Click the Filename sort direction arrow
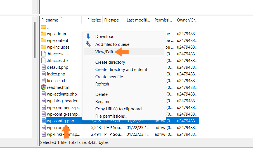The width and height of the screenshot is (253, 157). click(61, 17)
